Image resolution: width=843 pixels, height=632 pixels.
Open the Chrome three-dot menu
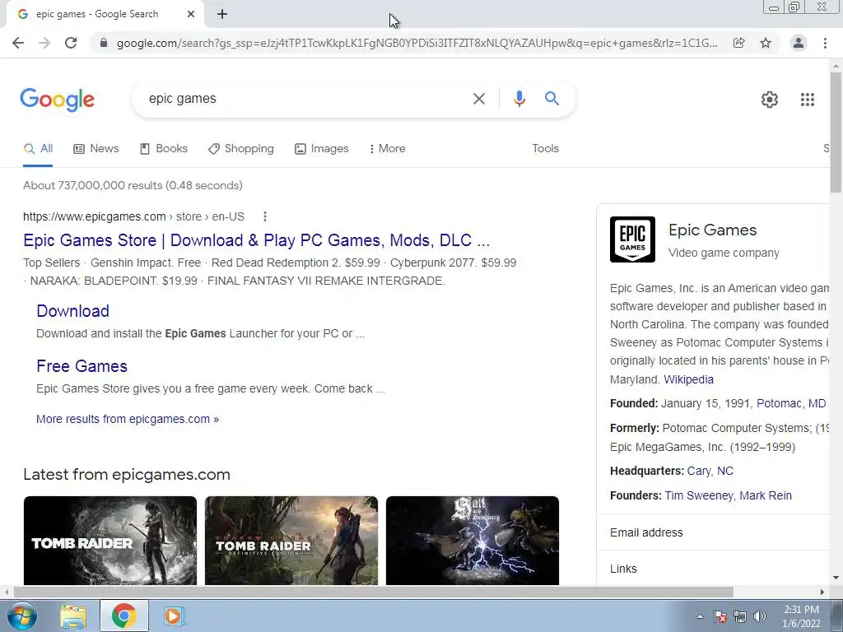coord(825,43)
